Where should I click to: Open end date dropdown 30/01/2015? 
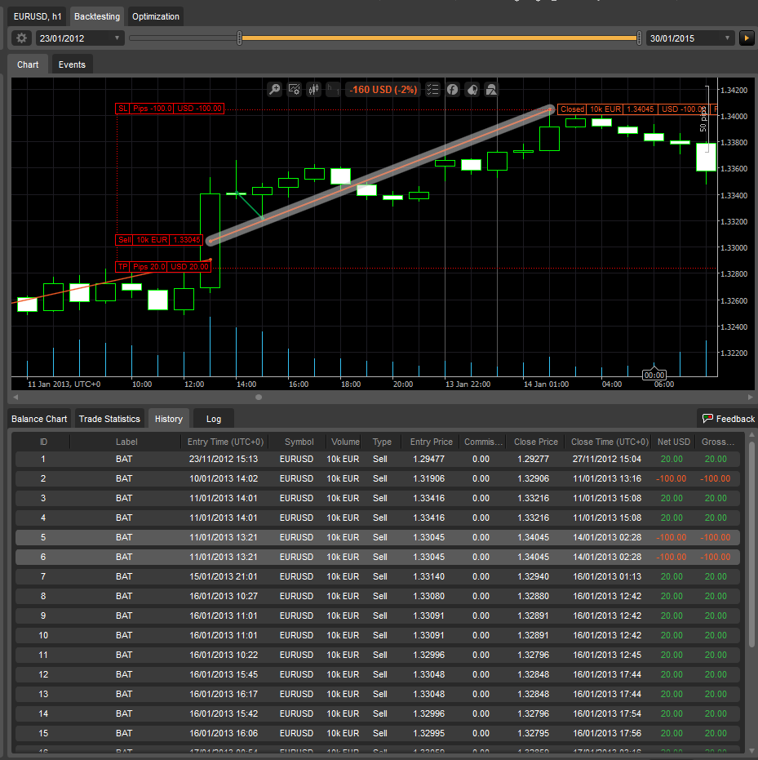pyautogui.click(x=690, y=38)
